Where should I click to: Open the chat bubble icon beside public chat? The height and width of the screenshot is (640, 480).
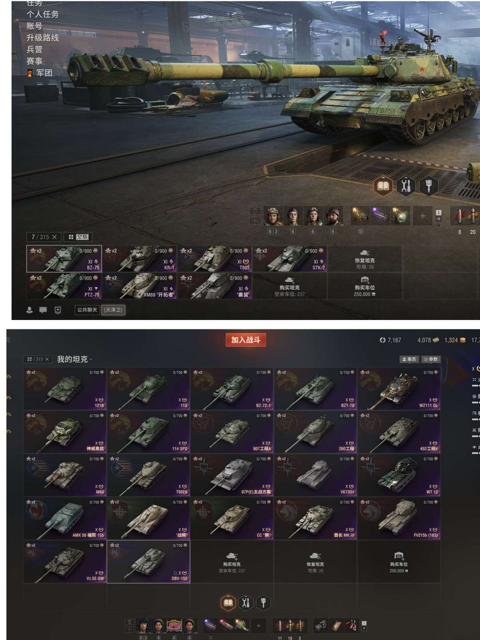pyautogui.click(x=43, y=310)
